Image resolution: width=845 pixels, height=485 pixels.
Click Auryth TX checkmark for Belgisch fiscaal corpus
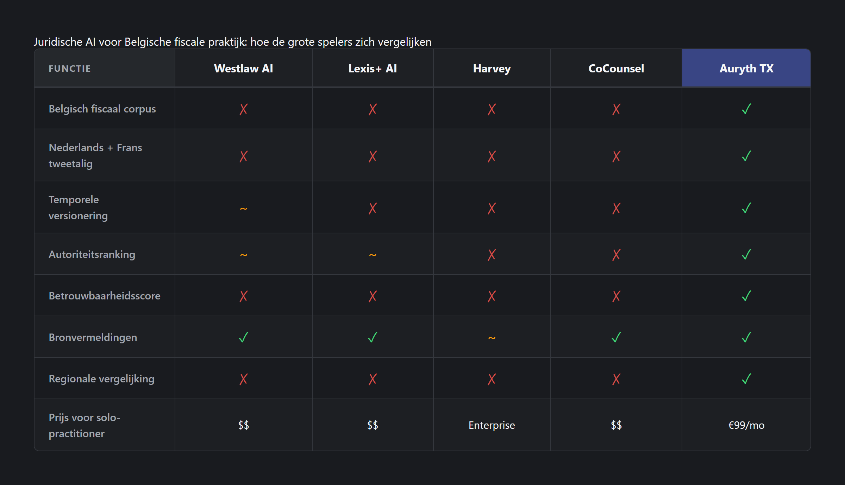coord(746,109)
